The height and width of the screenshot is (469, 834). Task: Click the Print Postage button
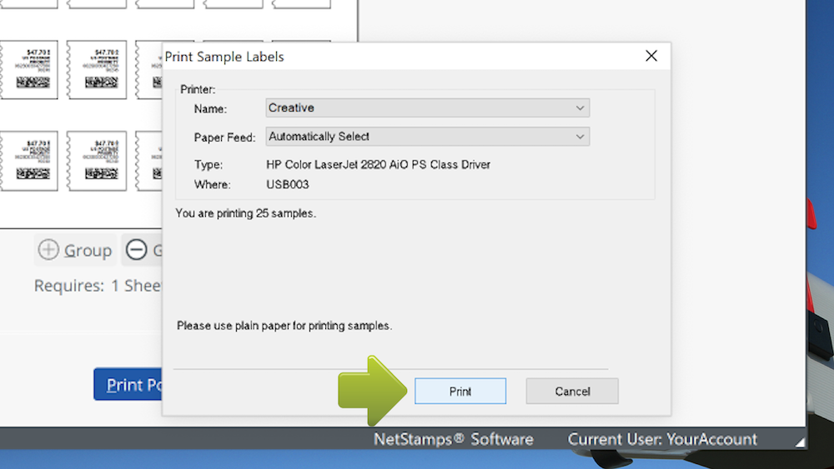(x=128, y=385)
